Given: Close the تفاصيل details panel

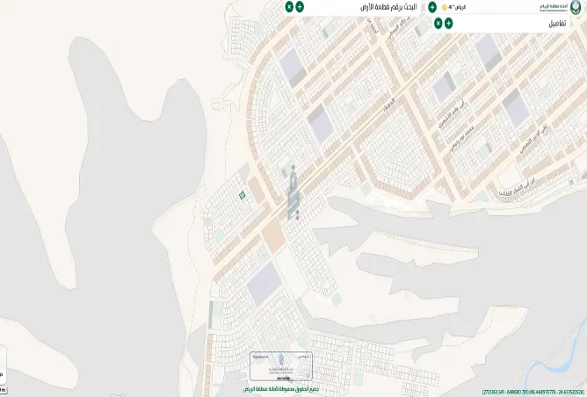Looking at the screenshot, I should 438,23.
